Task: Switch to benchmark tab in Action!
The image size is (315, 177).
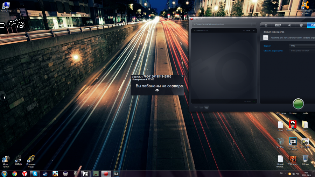Action: click(x=301, y=25)
